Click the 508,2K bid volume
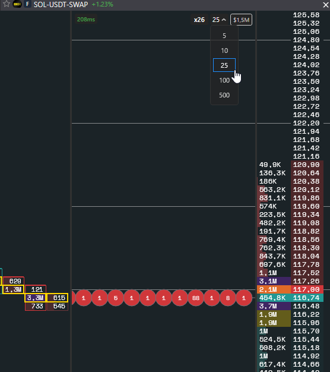 tap(272, 348)
